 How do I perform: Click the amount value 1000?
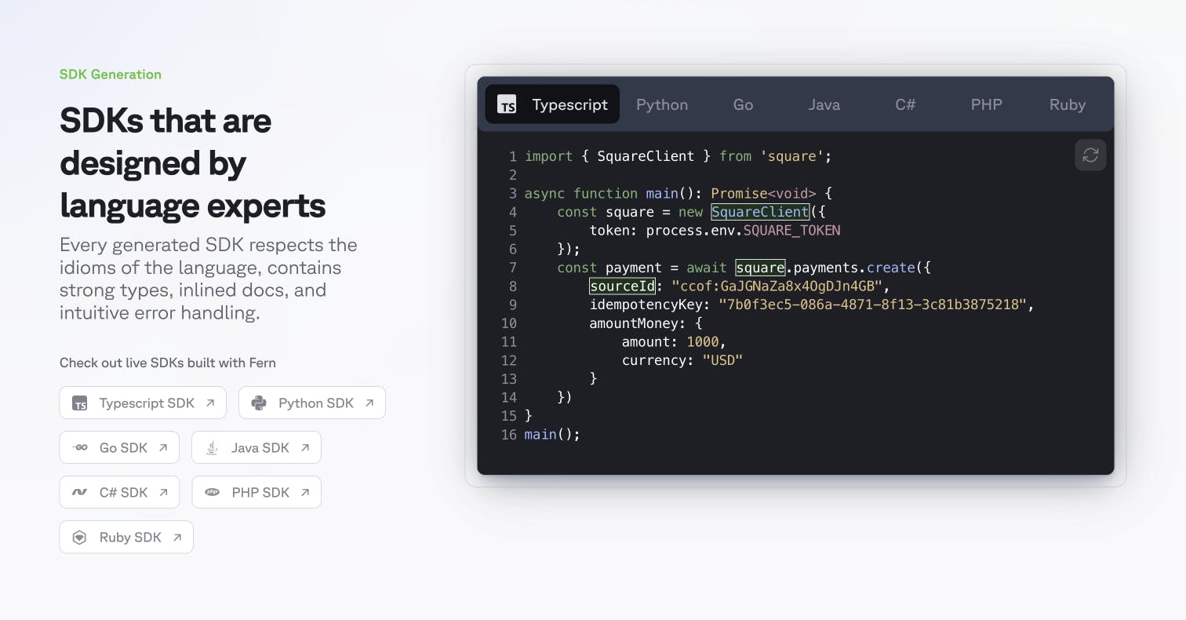pos(703,342)
